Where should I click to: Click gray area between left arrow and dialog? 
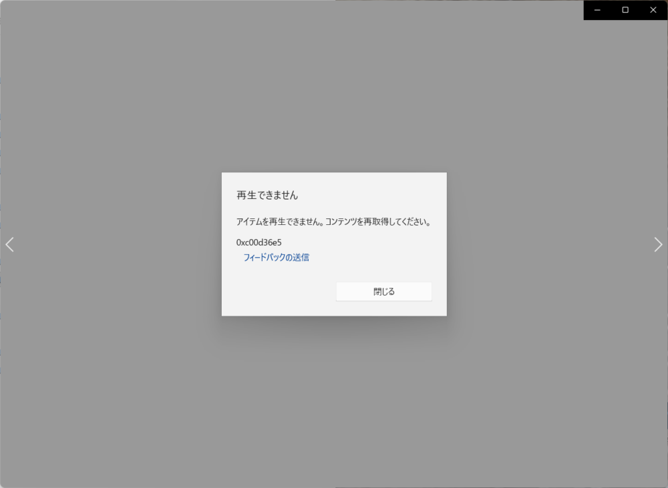coord(114,244)
